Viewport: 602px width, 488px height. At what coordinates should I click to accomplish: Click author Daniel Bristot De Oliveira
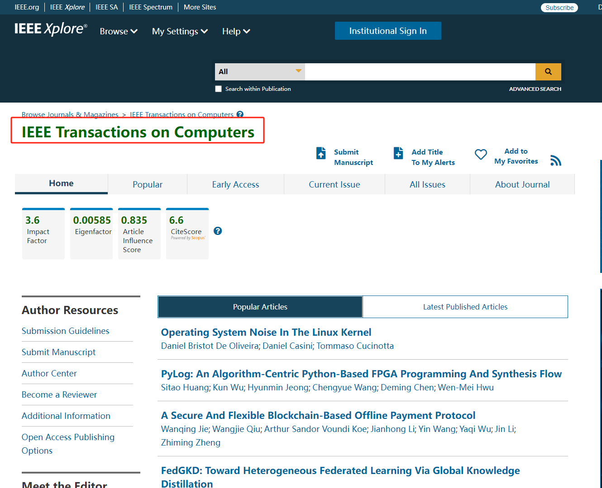pyautogui.click(x=210, y=346)
